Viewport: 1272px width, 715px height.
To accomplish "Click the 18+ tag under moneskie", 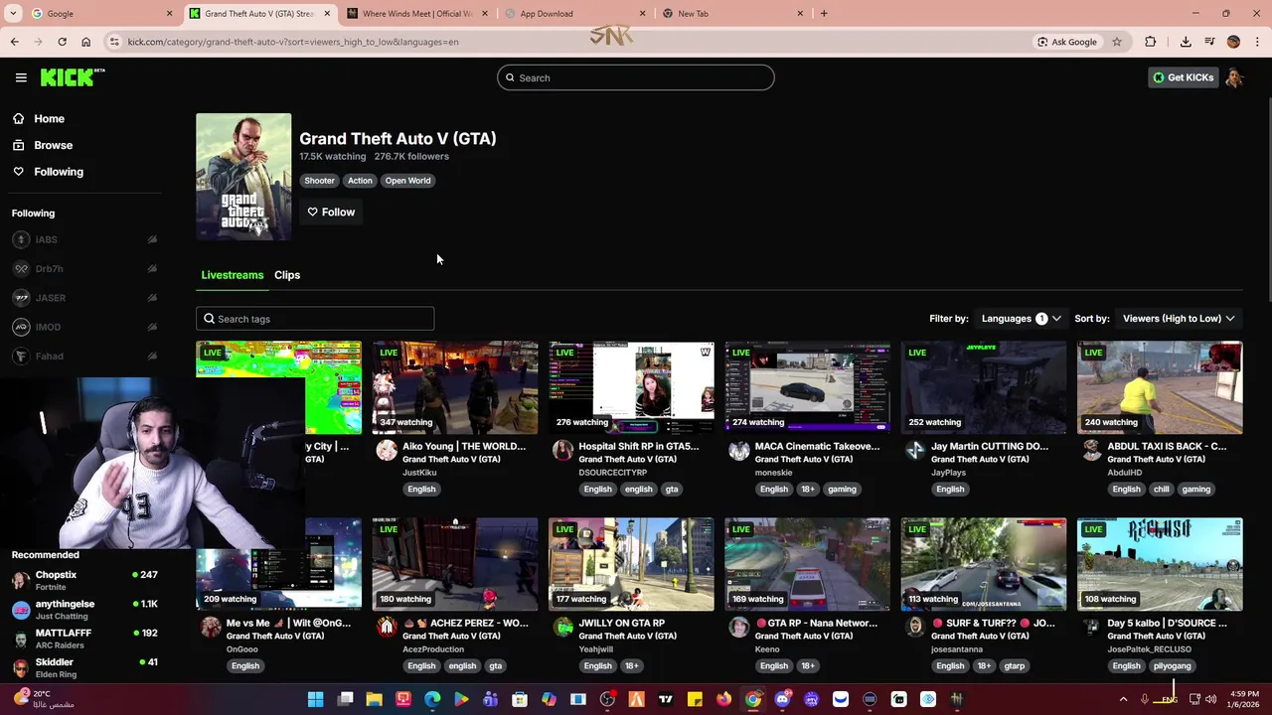I will click(x=808, y=489).
